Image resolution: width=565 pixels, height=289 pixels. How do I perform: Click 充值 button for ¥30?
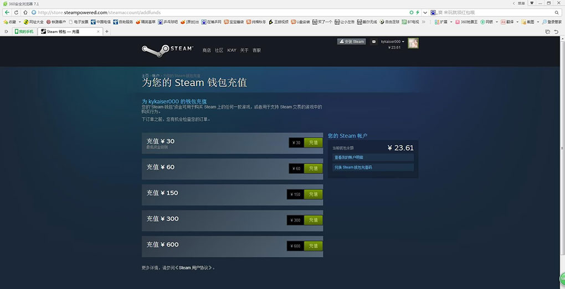click(314, 143)
